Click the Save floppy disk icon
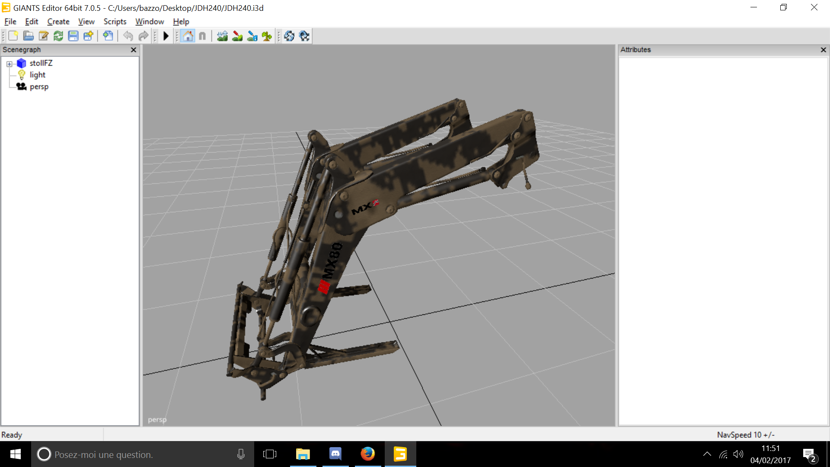830x467 pixels. click(73, 36)
